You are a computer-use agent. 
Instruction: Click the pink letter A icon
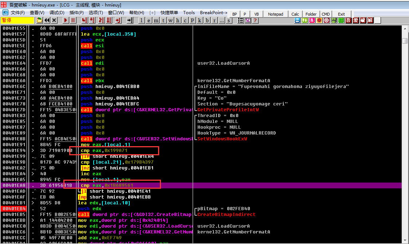click(312, 20)
